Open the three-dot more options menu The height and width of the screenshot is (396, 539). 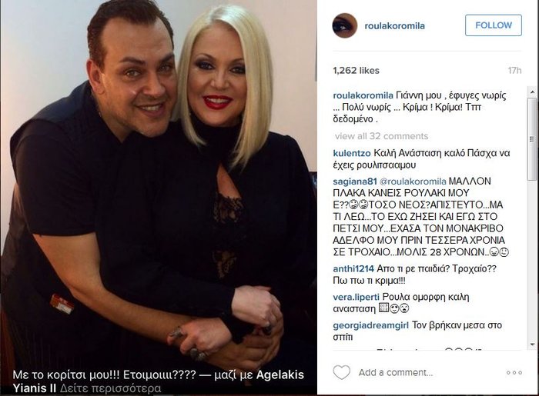point(514,373)
